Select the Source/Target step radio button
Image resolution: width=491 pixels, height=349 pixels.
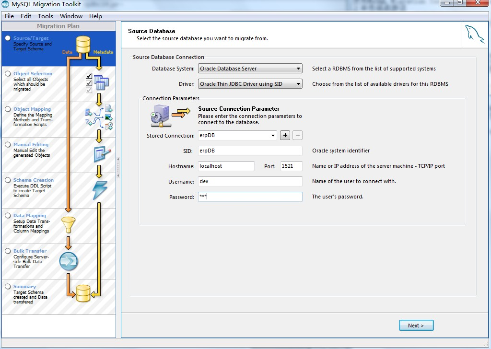[x=8, y=38]
